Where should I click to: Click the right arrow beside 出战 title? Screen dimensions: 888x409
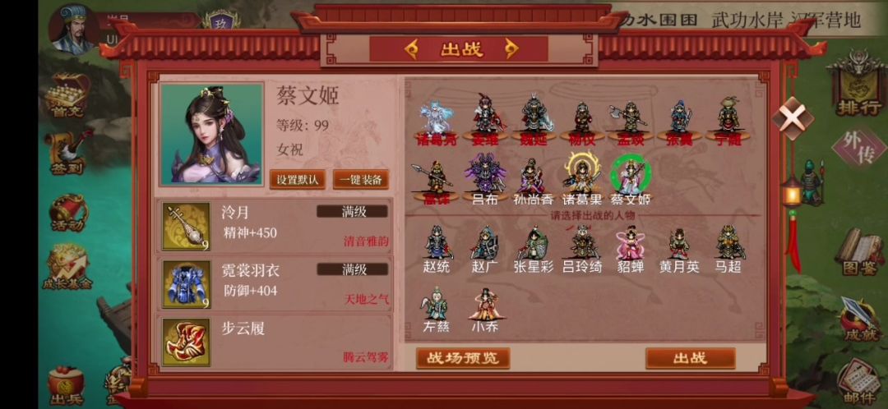512,49
